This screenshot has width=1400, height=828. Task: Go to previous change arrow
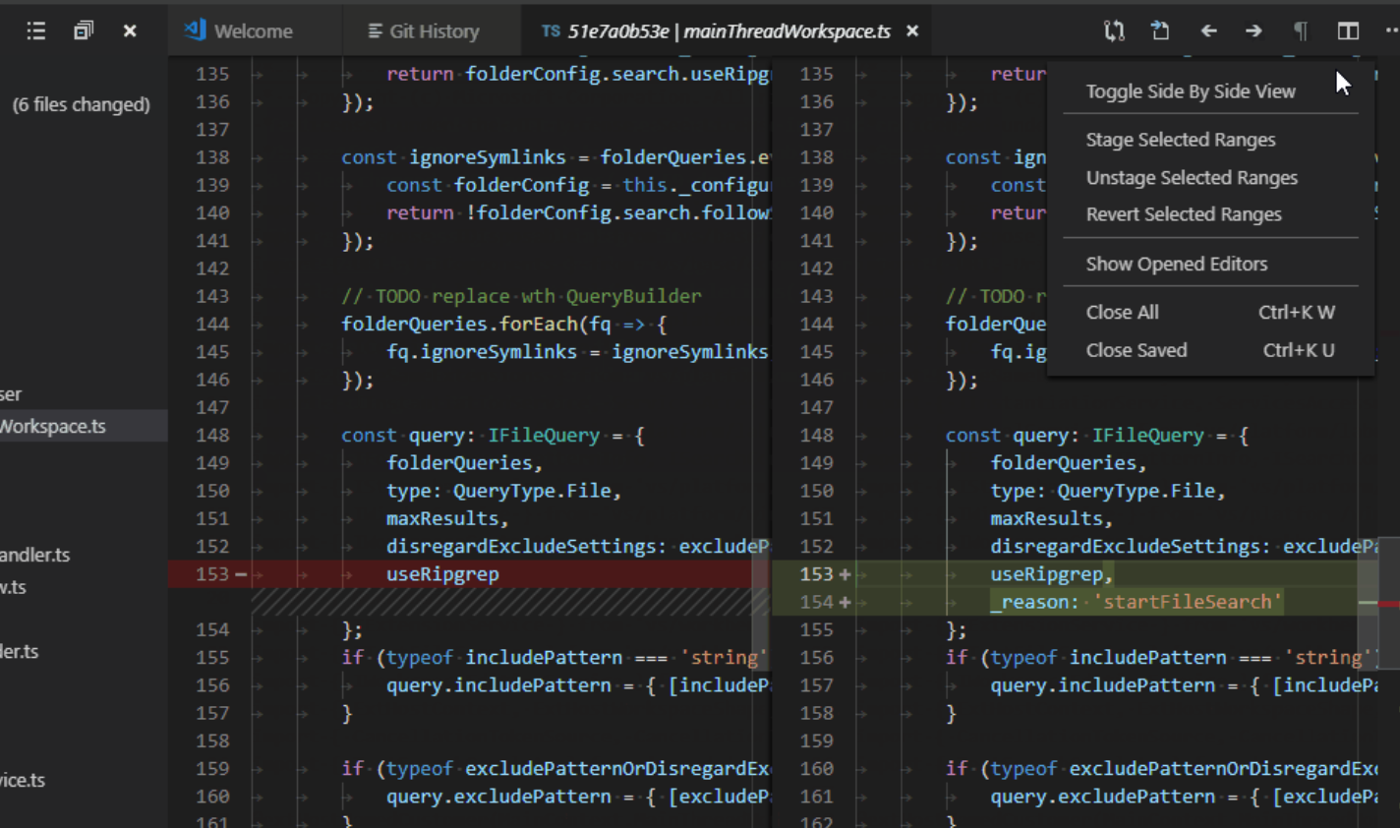(1208, 31)
